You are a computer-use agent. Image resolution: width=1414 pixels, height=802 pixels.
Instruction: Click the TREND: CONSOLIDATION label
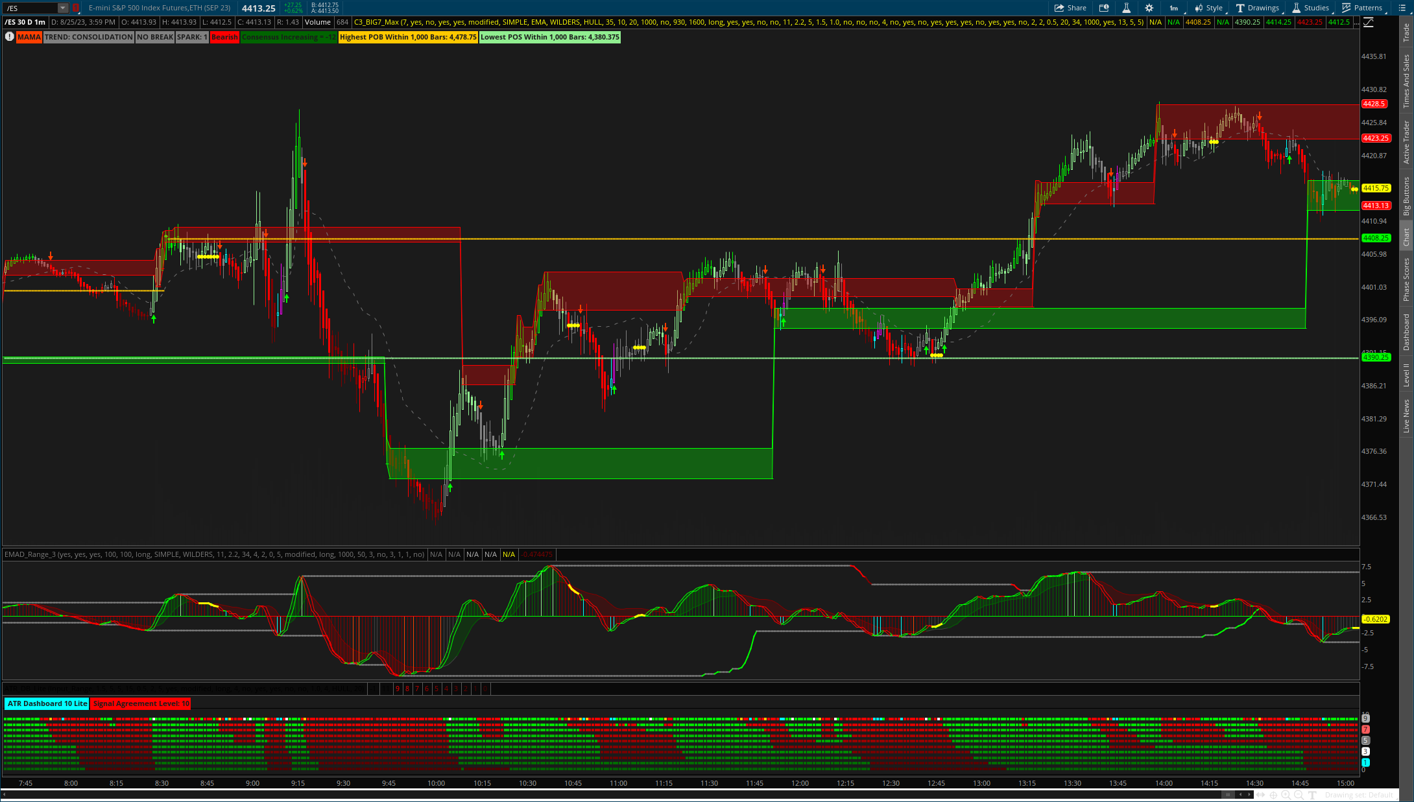click(x=89, y=37)
